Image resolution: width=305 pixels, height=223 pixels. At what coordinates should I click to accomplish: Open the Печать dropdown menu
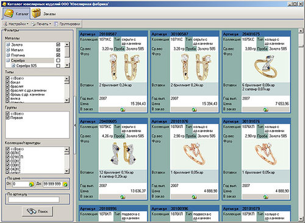pyautogui.click(x=41, y=24)
